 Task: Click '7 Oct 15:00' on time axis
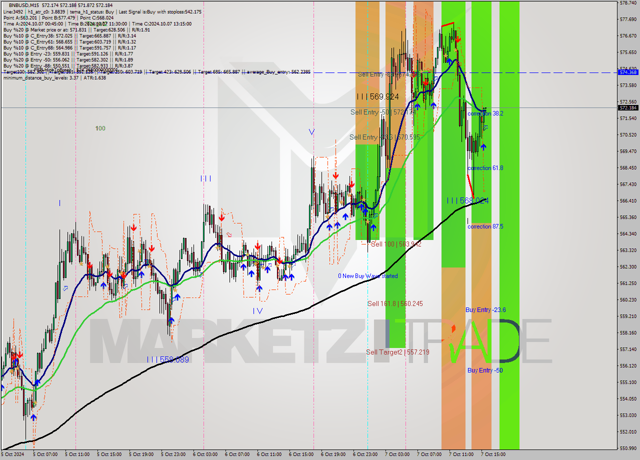pyautogui.click(x=493, y=454)
